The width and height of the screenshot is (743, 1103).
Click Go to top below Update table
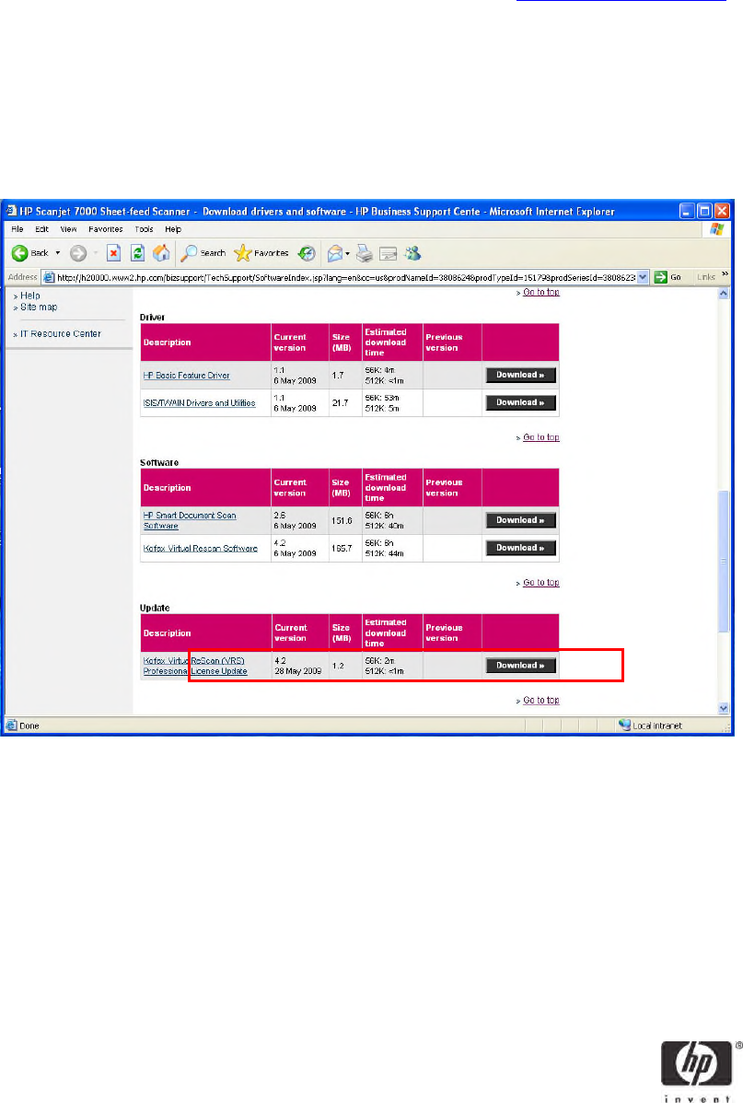tap(541, 700)
